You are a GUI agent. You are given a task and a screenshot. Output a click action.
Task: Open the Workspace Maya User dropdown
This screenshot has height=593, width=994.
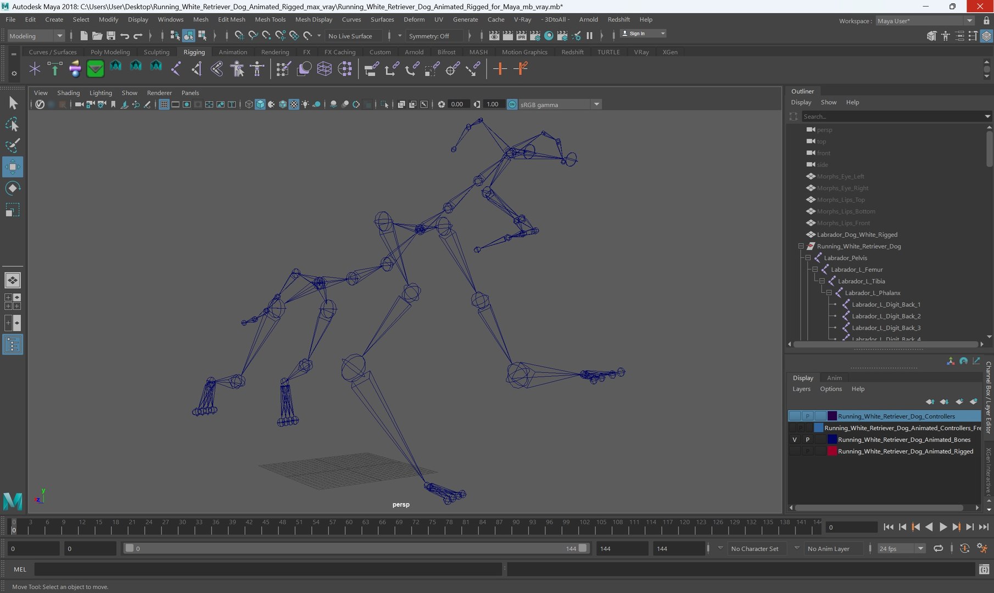(x=925, y=21)
